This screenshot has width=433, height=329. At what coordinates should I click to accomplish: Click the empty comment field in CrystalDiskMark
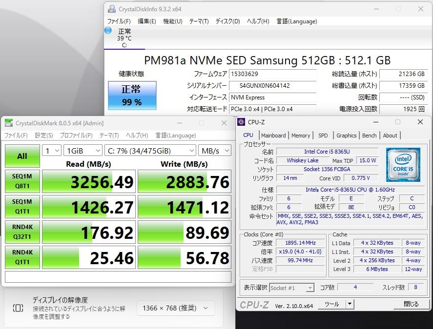(118, 277)
